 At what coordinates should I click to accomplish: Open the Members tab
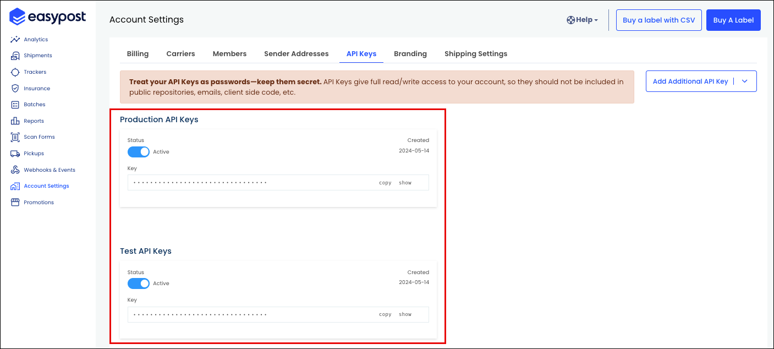click(x=229, y=54)
